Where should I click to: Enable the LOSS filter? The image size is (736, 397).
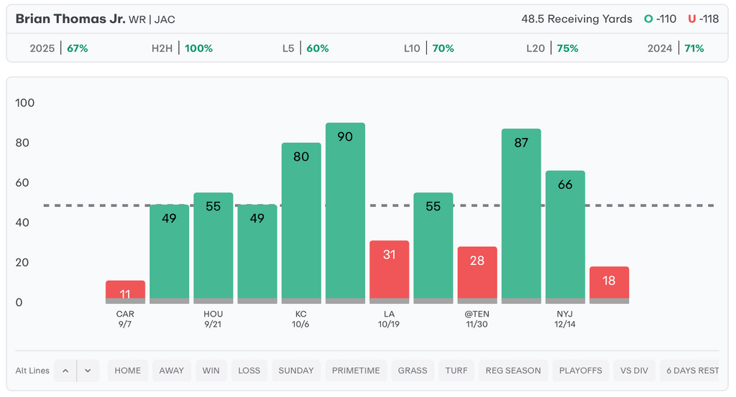click(249, 370)
